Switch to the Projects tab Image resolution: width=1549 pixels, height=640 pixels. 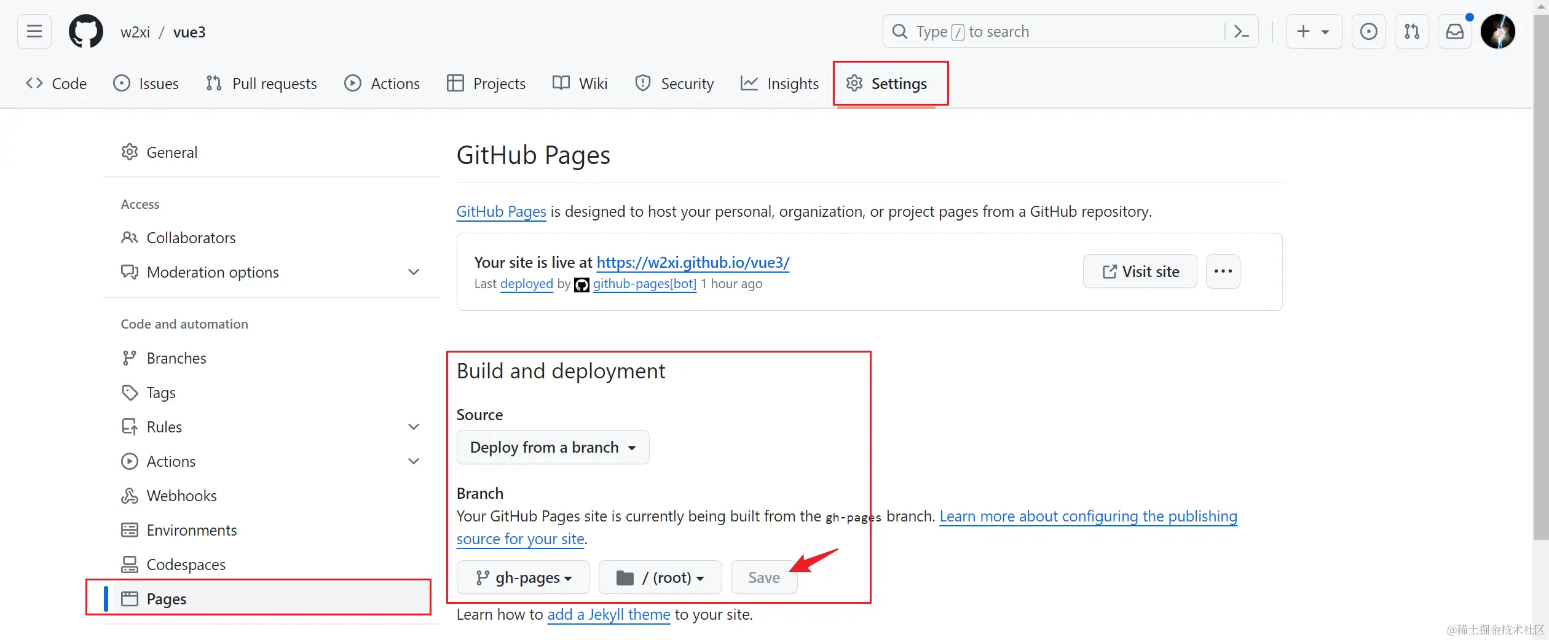tap(486, 84)
